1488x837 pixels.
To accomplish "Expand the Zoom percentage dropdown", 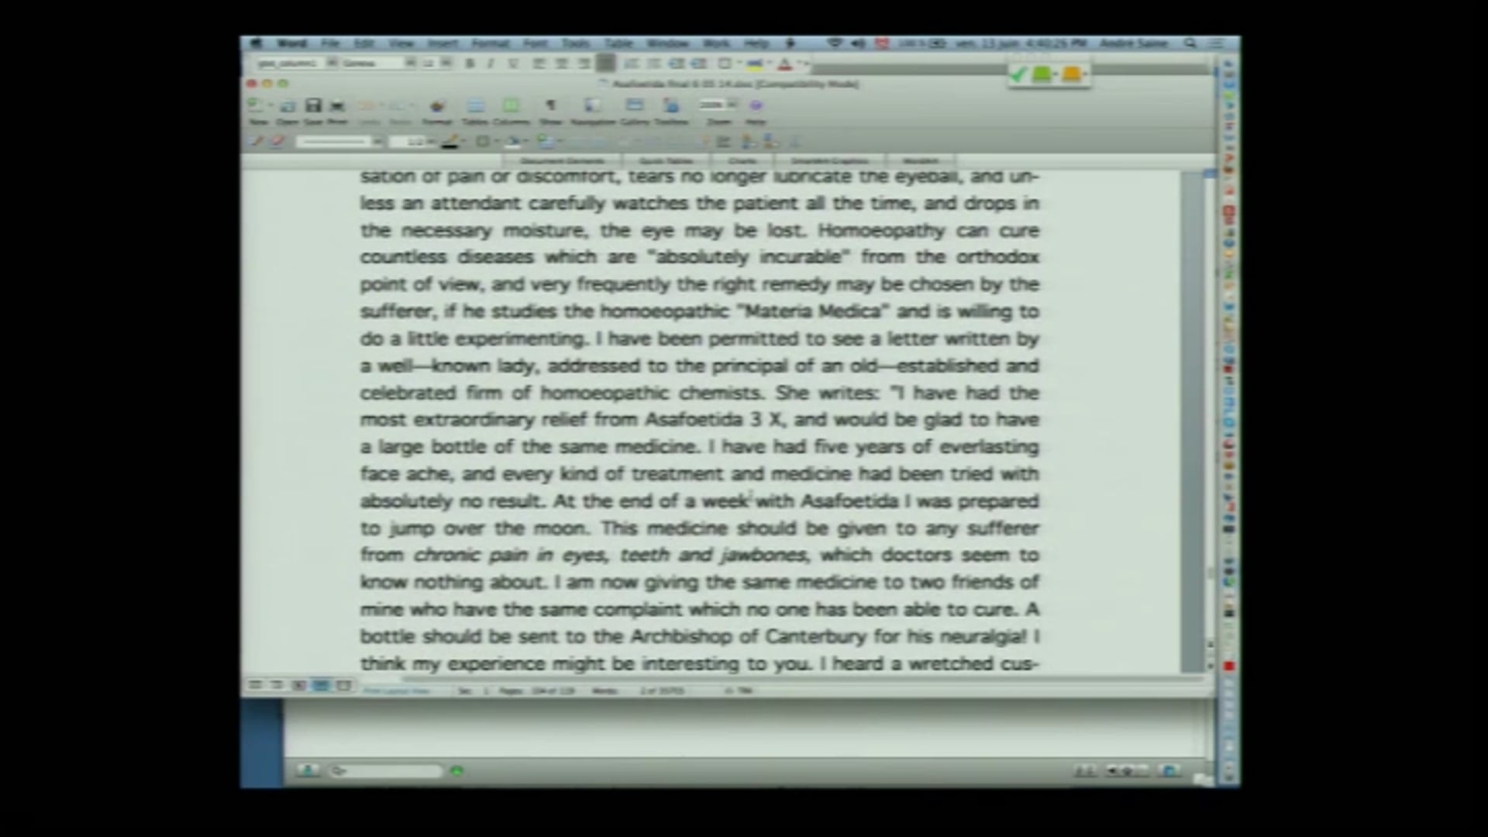I will (732, 105).
